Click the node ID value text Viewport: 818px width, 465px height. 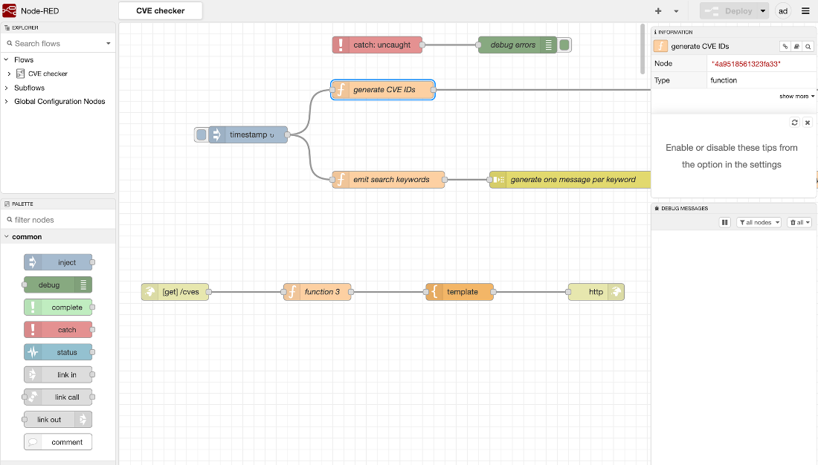745,64
